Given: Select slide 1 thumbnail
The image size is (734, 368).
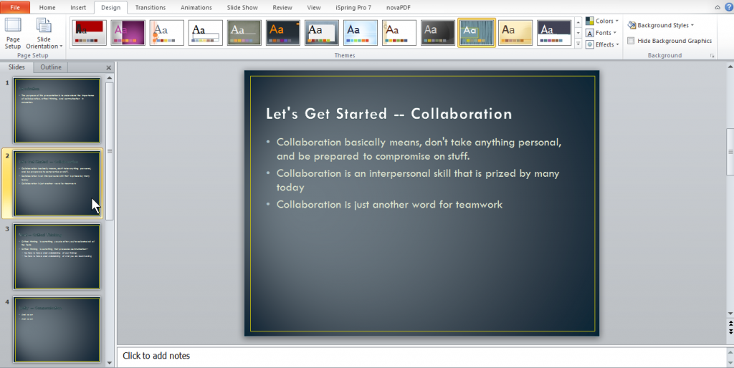Looking at the screenshot, I should coord(57,110).
